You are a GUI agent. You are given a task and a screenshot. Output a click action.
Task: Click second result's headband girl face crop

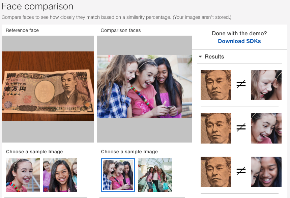(266, 128)
